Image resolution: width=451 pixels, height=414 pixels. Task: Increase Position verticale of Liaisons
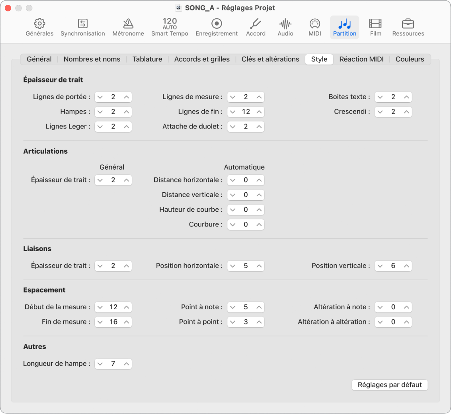(406, 266)
